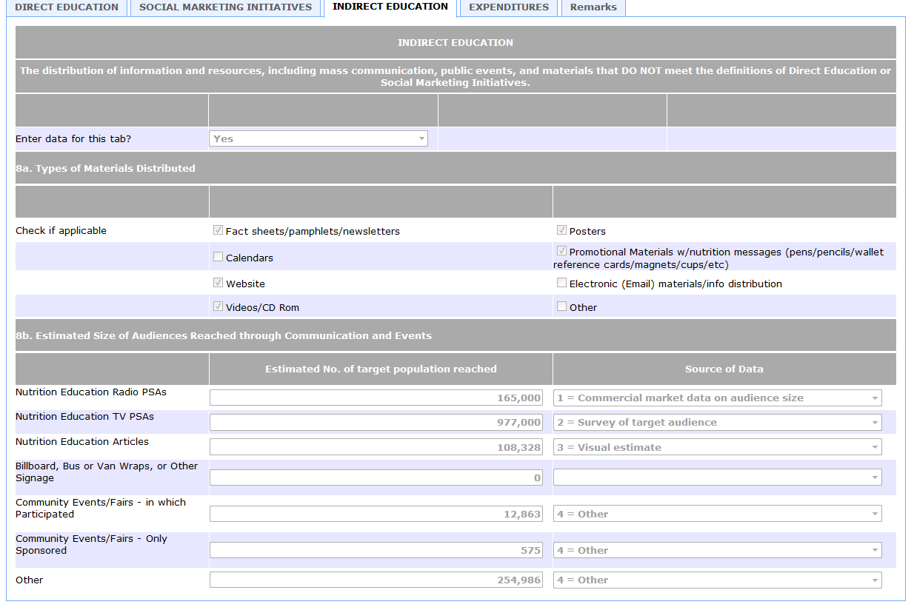The image size is (914, 610).
Task: Open the TV PSAs source of data dropdown
Action: pos(717,422)
